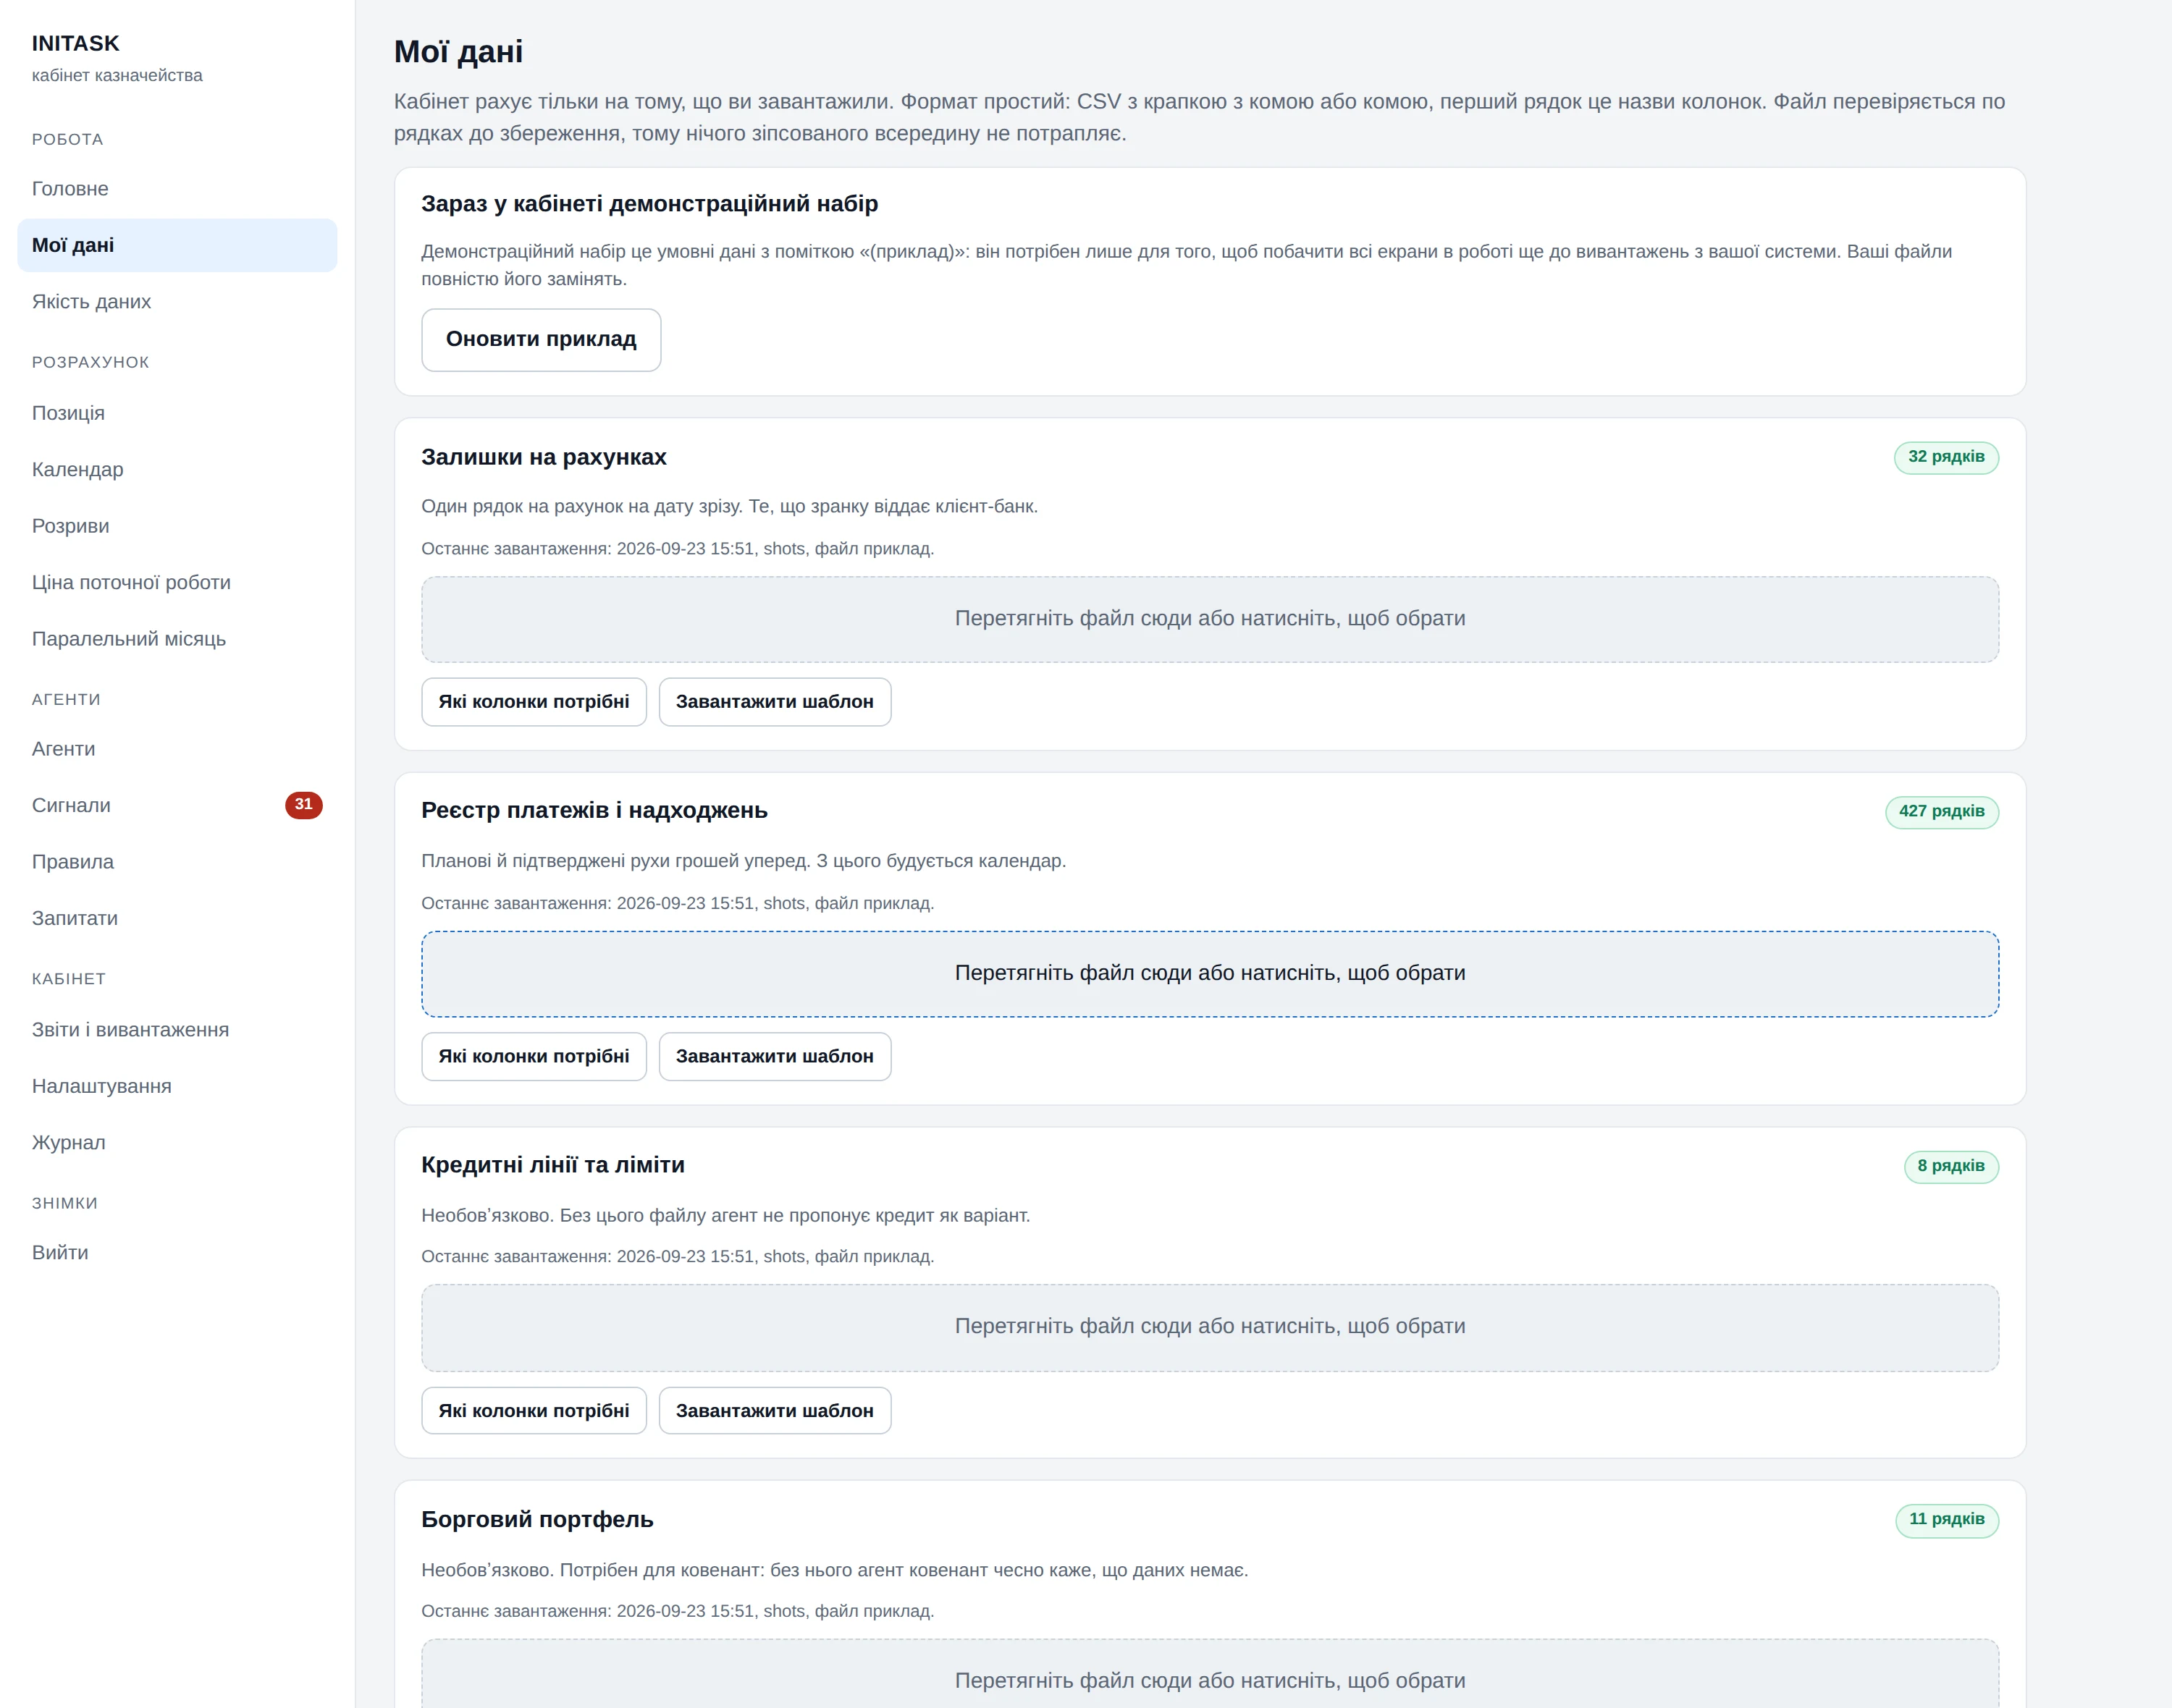Open Календар in the sidebar
The width and height of the screenshot is (2172, 1708).
click(x=177, y=470)
